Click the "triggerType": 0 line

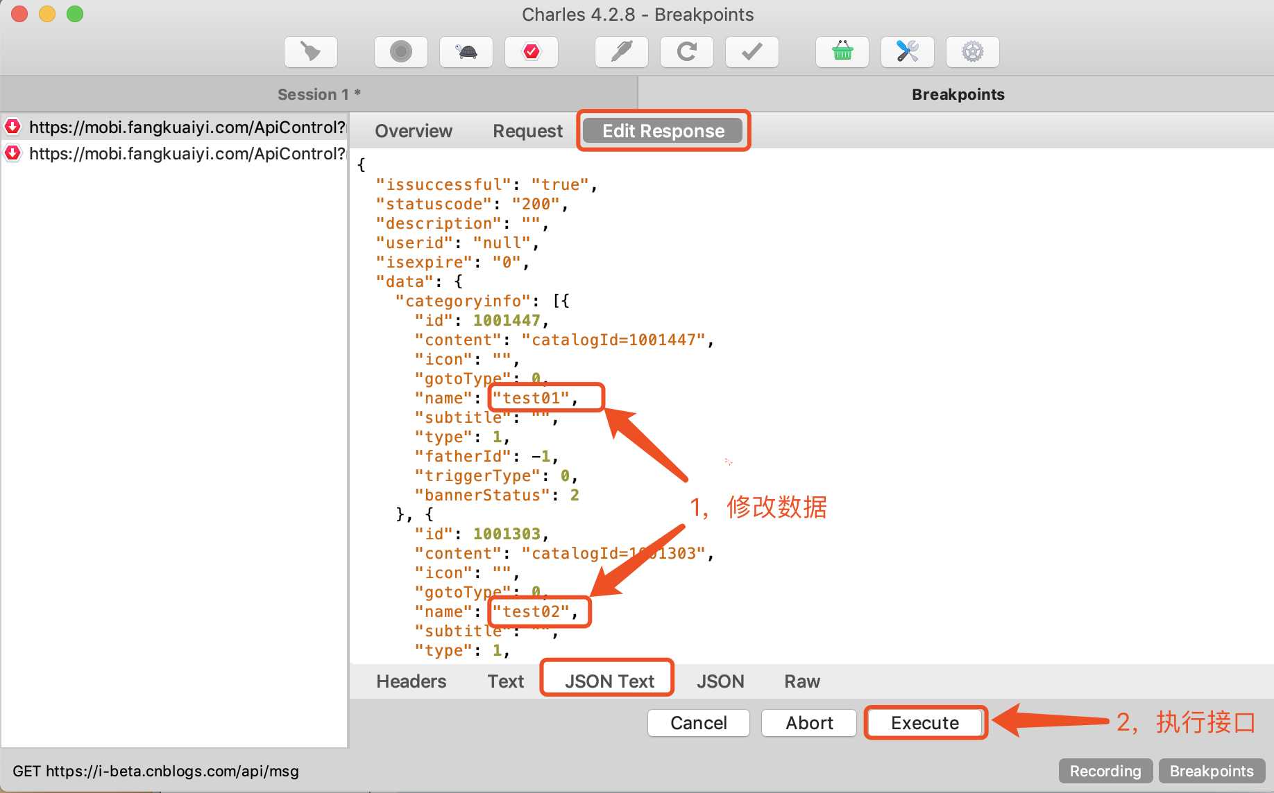click(496, 476)
